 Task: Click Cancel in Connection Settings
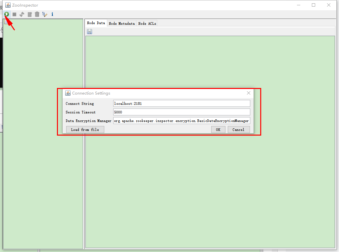pyautogui.click(x=238, y=130)
